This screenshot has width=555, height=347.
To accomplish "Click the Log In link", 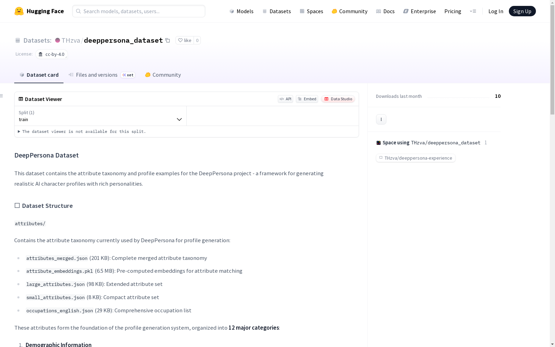I will [x=496, y=11].
